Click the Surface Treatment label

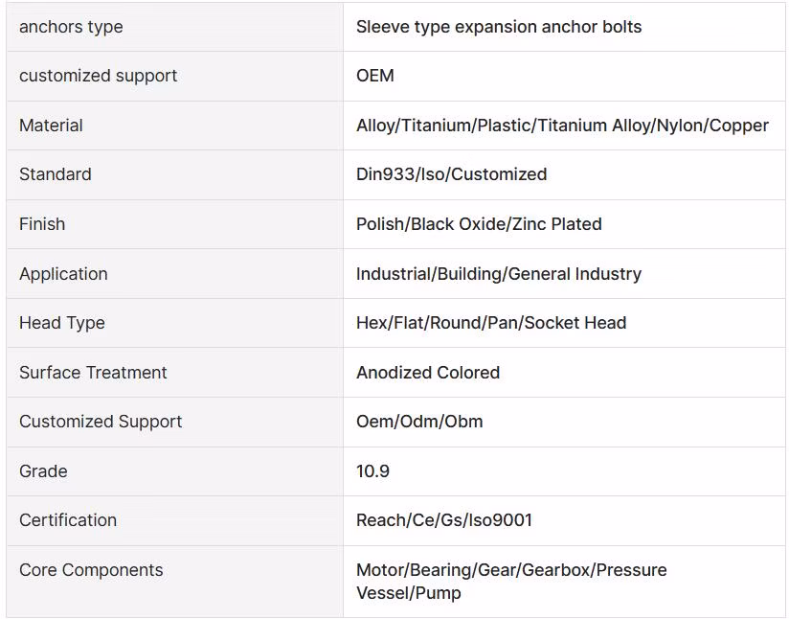[x=93, y=372]
